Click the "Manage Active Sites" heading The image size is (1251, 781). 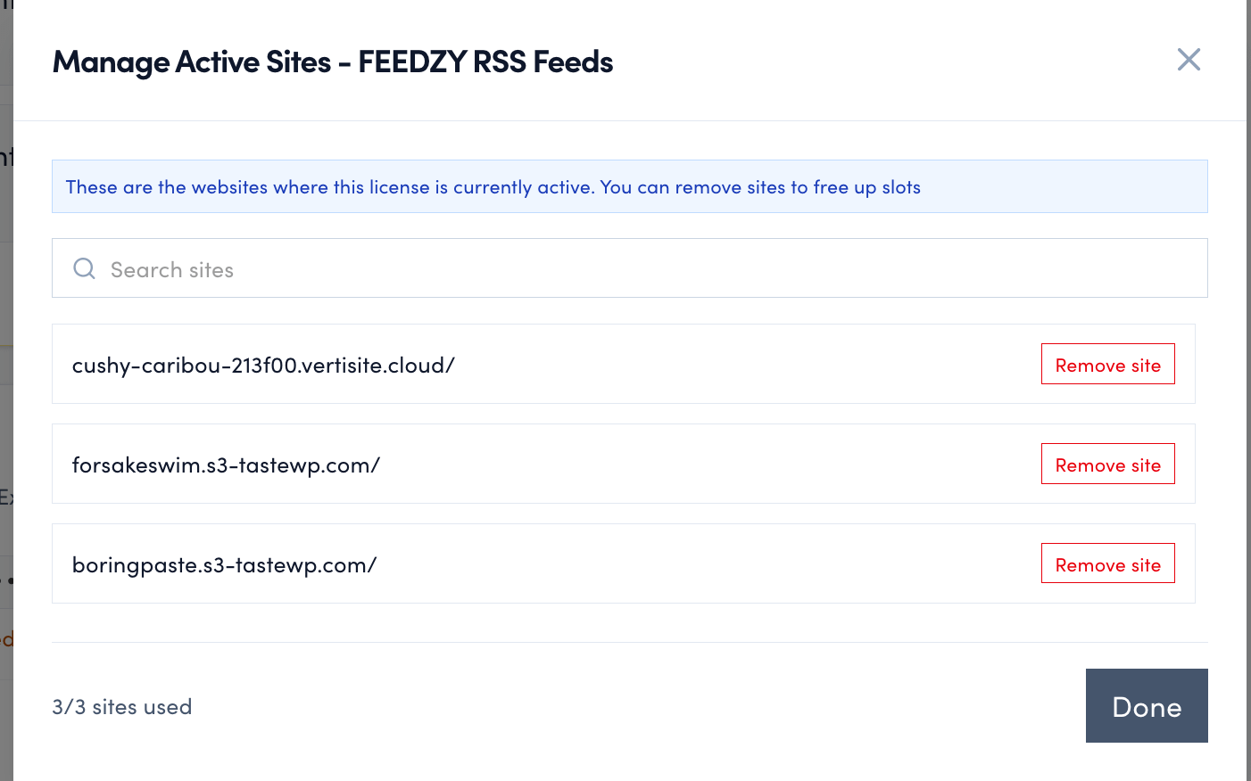pos(192,62)
